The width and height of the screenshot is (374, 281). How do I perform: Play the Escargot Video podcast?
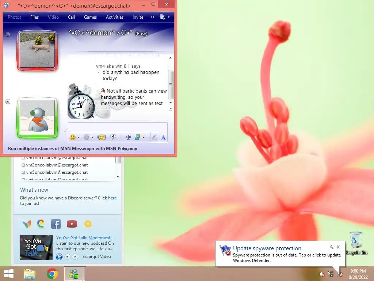[59, 256]
